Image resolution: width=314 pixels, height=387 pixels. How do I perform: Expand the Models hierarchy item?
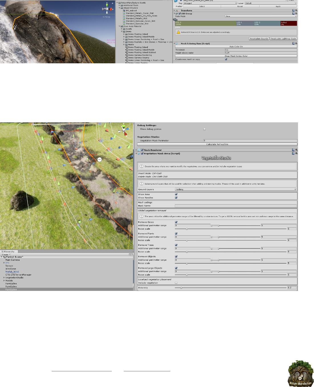[x=4, y=281]
